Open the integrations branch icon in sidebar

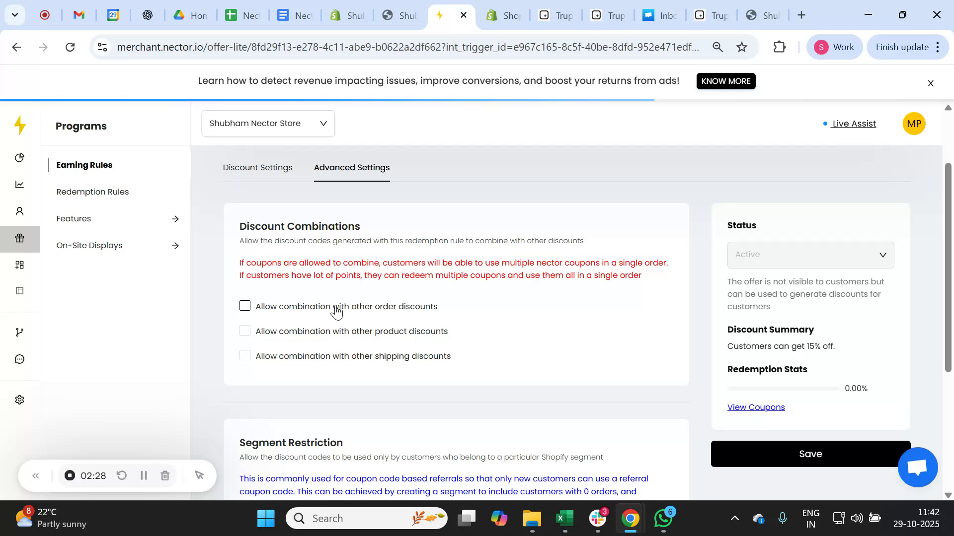point(20,332)
